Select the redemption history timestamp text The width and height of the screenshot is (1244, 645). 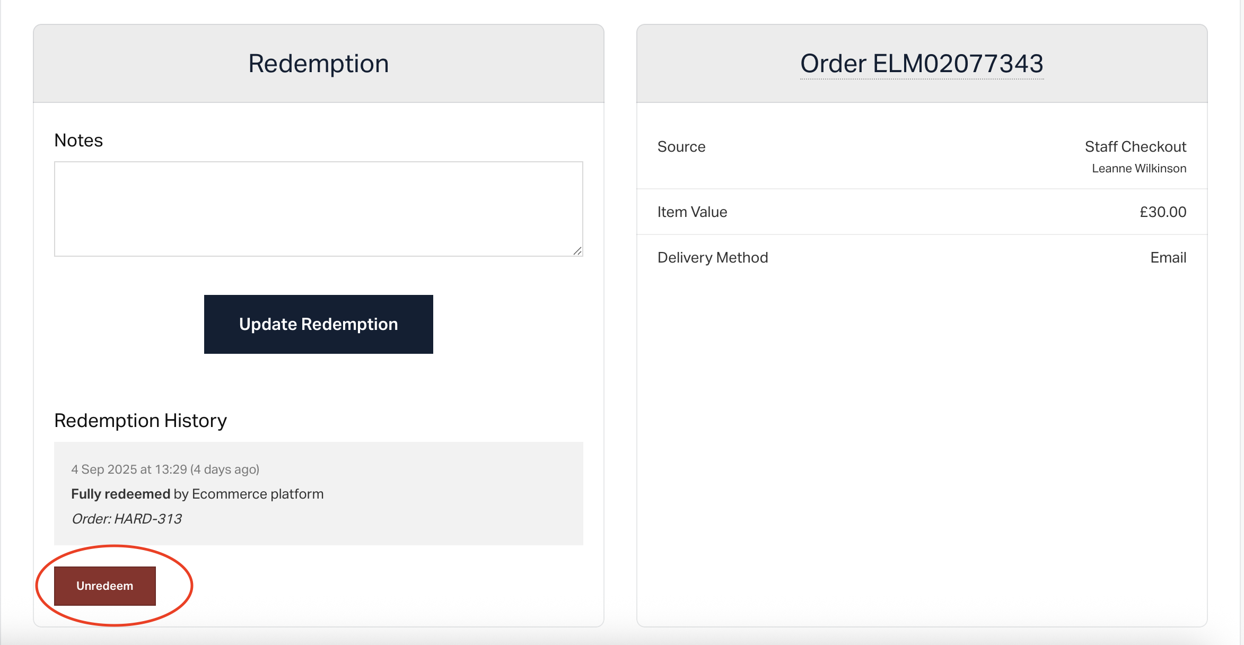[x=129, y=469]
